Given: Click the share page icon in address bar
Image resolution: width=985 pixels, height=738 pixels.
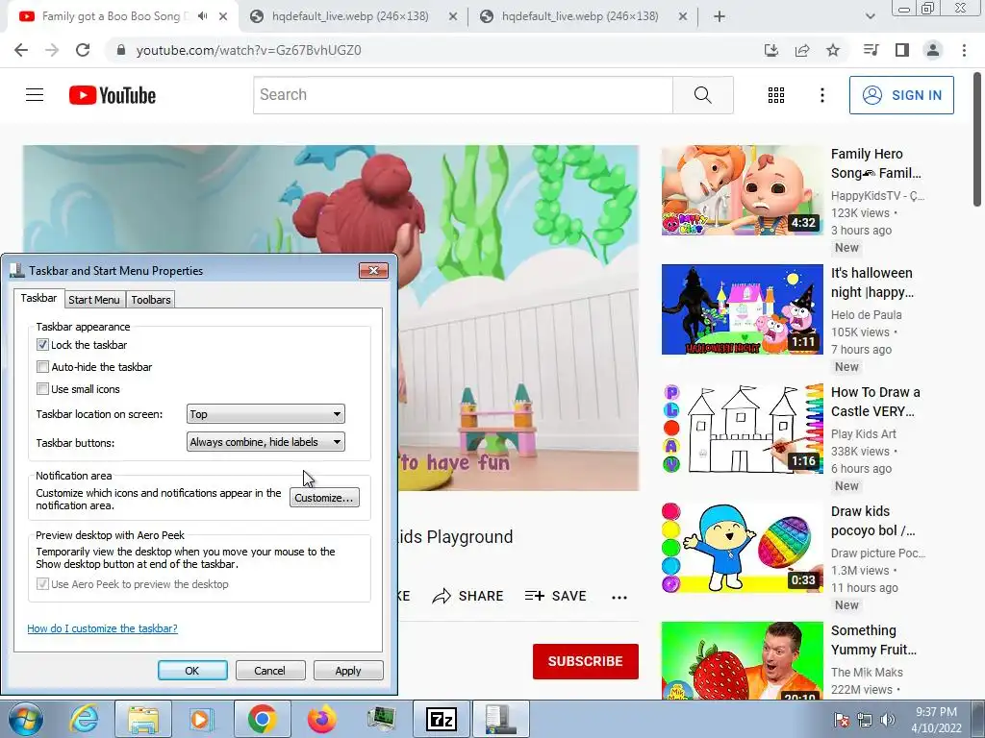Looking at the screenshot, I should (x=802, y=50).
